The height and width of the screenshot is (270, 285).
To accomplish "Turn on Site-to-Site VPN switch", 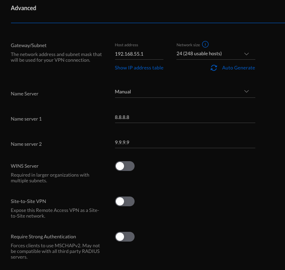I will (x=125, y=201).
